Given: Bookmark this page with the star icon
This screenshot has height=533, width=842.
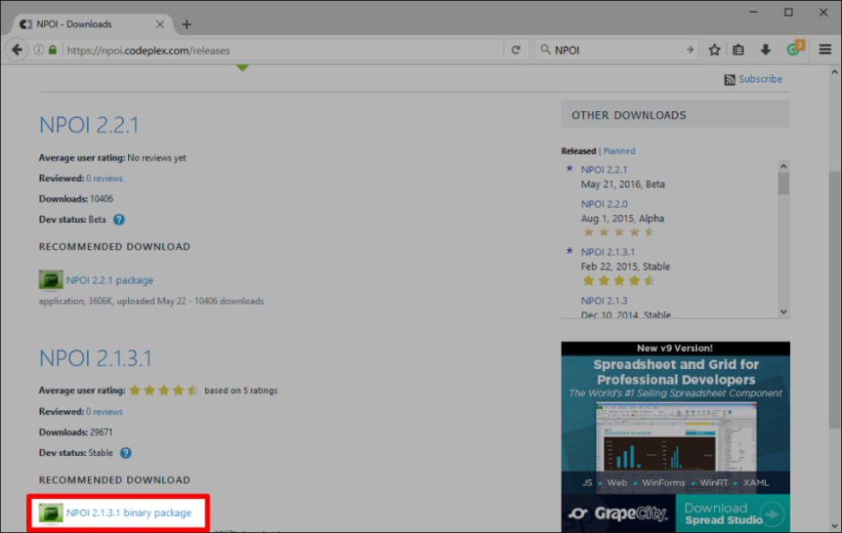Looking at the screenshot, I should coord(715,50).
